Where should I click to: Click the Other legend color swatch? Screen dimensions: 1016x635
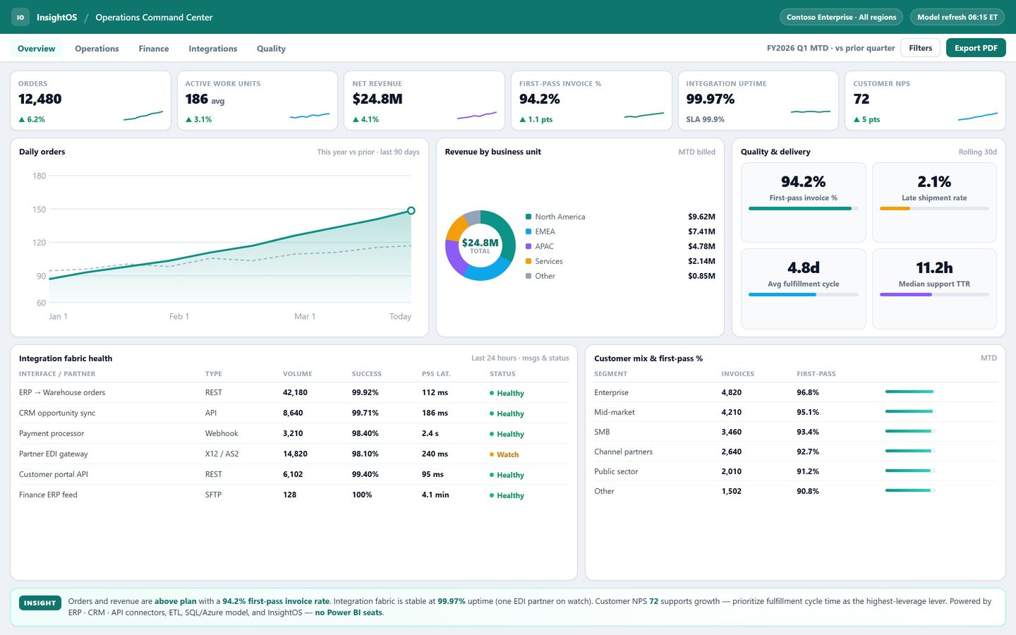(528, 276)
